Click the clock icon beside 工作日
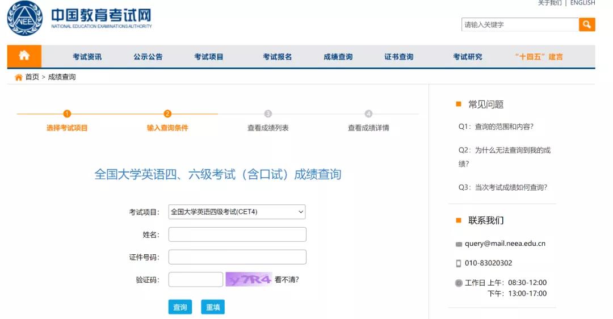The width and height of the screenshot is (613, 319). [459, 283]
